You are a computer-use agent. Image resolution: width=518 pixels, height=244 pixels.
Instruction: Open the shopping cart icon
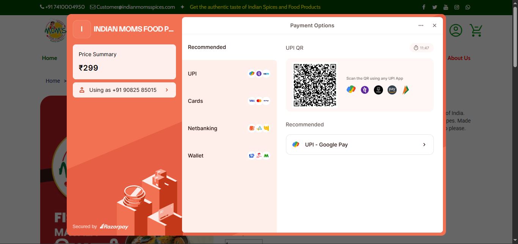pos(476,30)
